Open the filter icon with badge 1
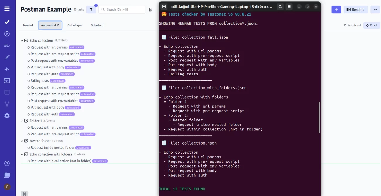This screenshot has height=196, width=381. [x=91, y=9]
